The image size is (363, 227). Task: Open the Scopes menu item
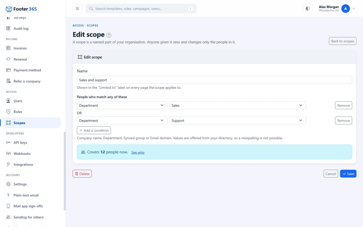tap(32, 123)
